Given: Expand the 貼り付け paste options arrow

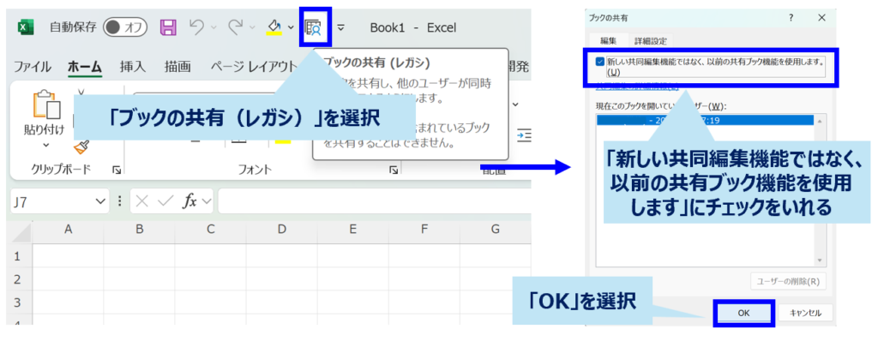Looking at the screenshot, I should [x=46, y=146].
